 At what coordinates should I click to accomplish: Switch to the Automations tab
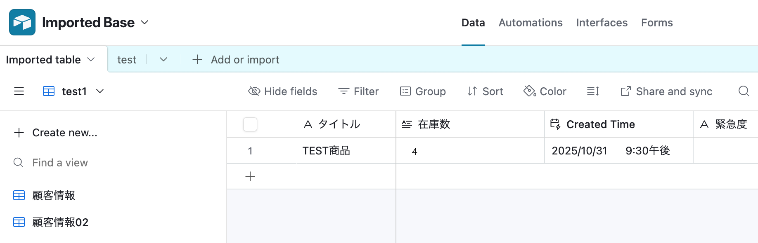point(530,23)
